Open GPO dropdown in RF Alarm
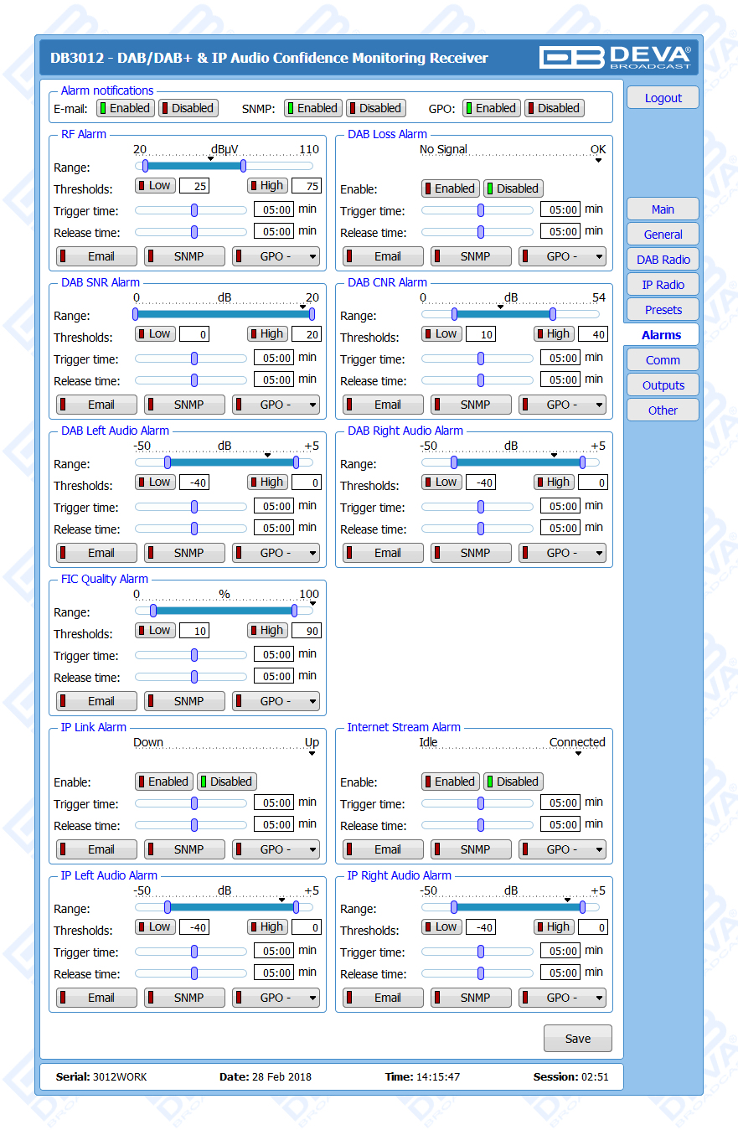The image size is (738, 1130). coord(276,256)
